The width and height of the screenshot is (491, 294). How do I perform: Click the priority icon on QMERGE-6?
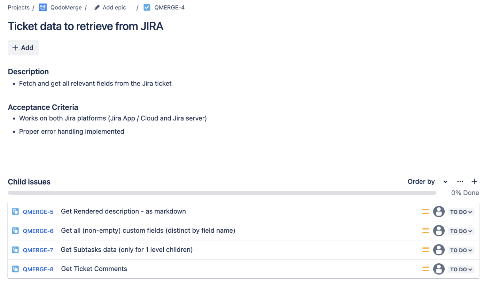pyautogui.click(x=425, y=230)
